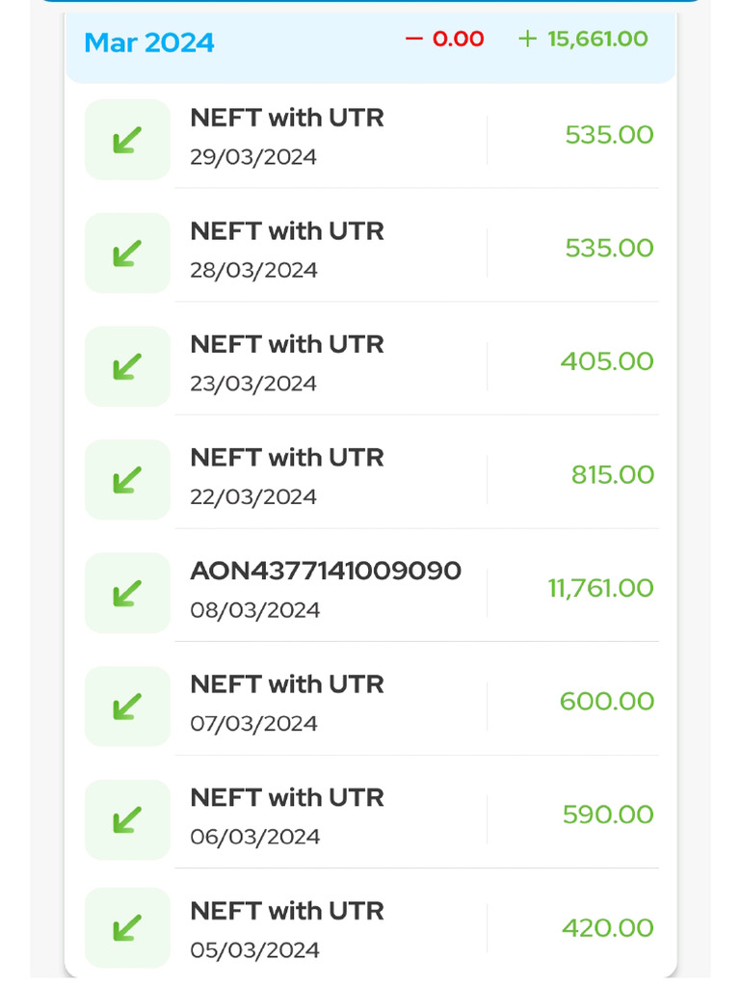Tap the credit arrow icon dated 22/03/2024
The height and width of the screenshot is (987, 740).
pyautogui.click(x=127, y=479)
